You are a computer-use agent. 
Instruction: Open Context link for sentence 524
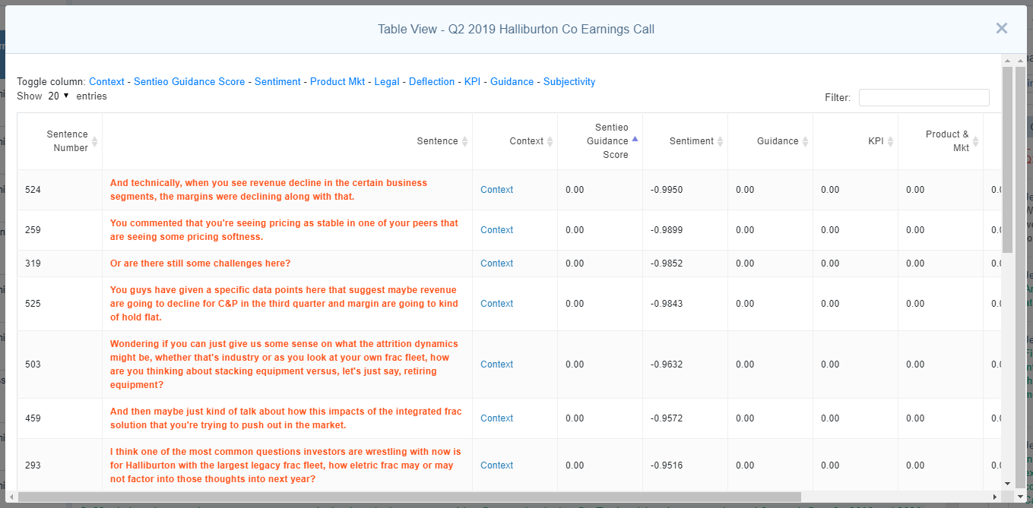(x=496, y=190)
